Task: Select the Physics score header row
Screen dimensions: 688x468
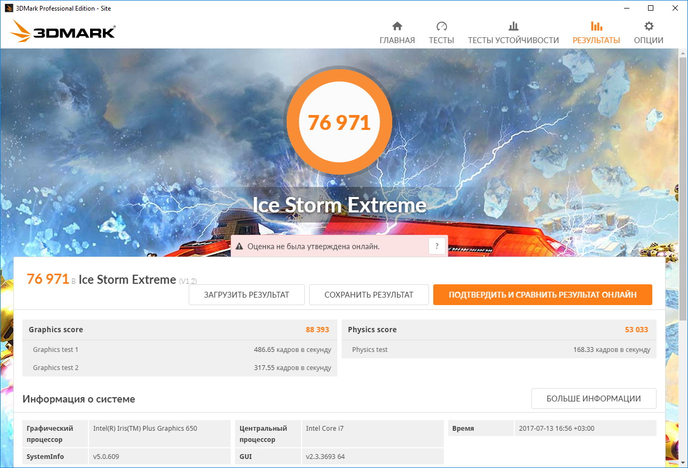Action: (498, 330)
